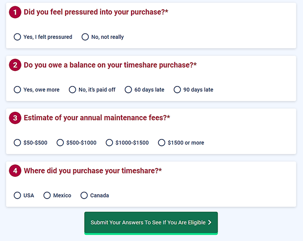303x241 pixels.
Task: Click the number 4 question badge
Action: 15,171
